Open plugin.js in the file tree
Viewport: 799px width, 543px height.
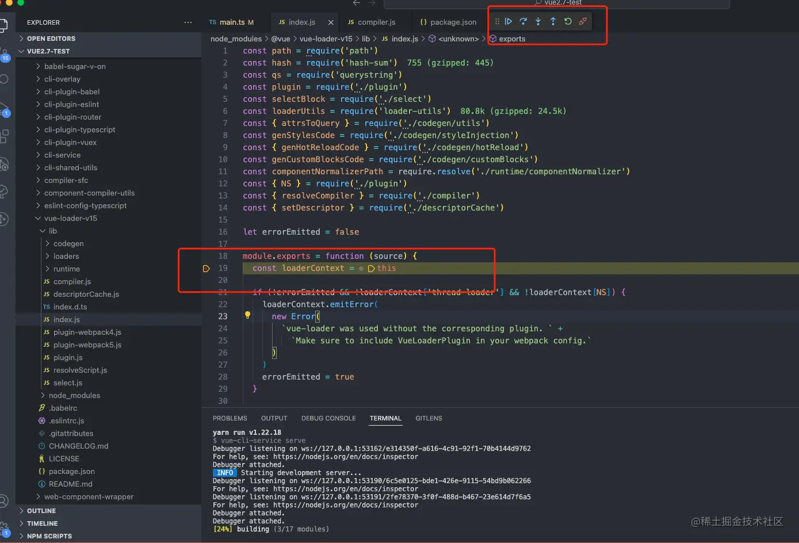108,358
